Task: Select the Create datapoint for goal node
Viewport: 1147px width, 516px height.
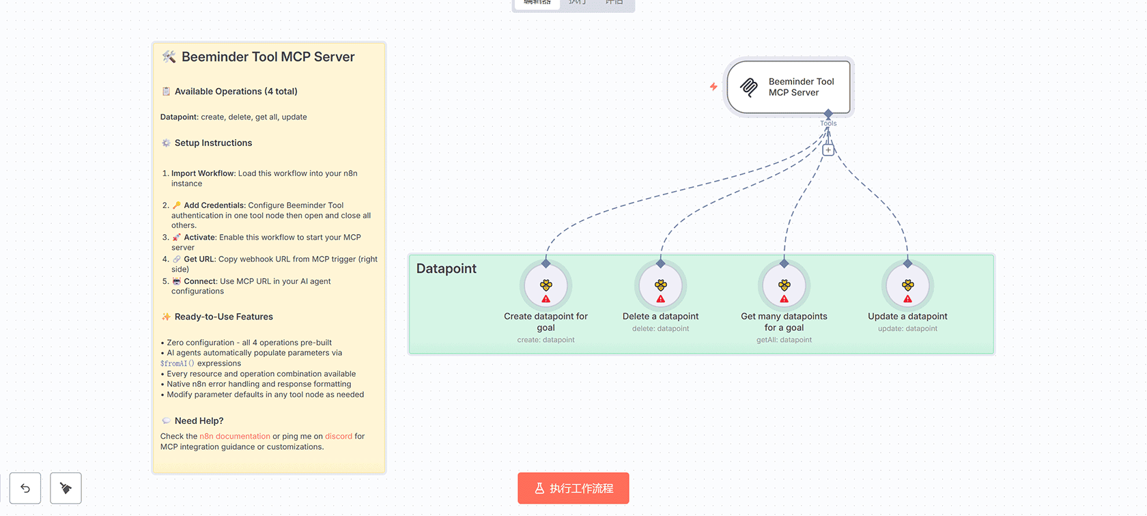Action: 546,284
